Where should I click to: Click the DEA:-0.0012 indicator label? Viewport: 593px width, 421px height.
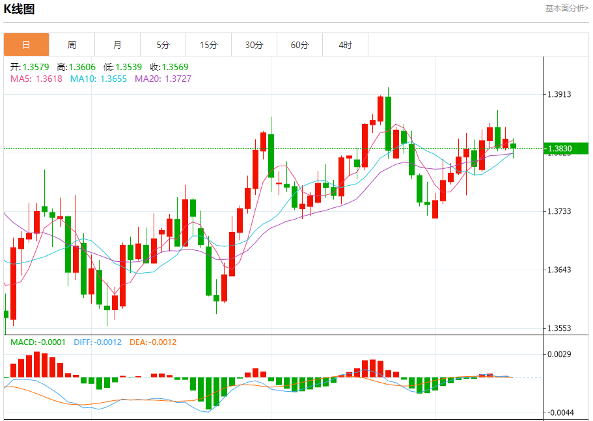click(153, 342)
